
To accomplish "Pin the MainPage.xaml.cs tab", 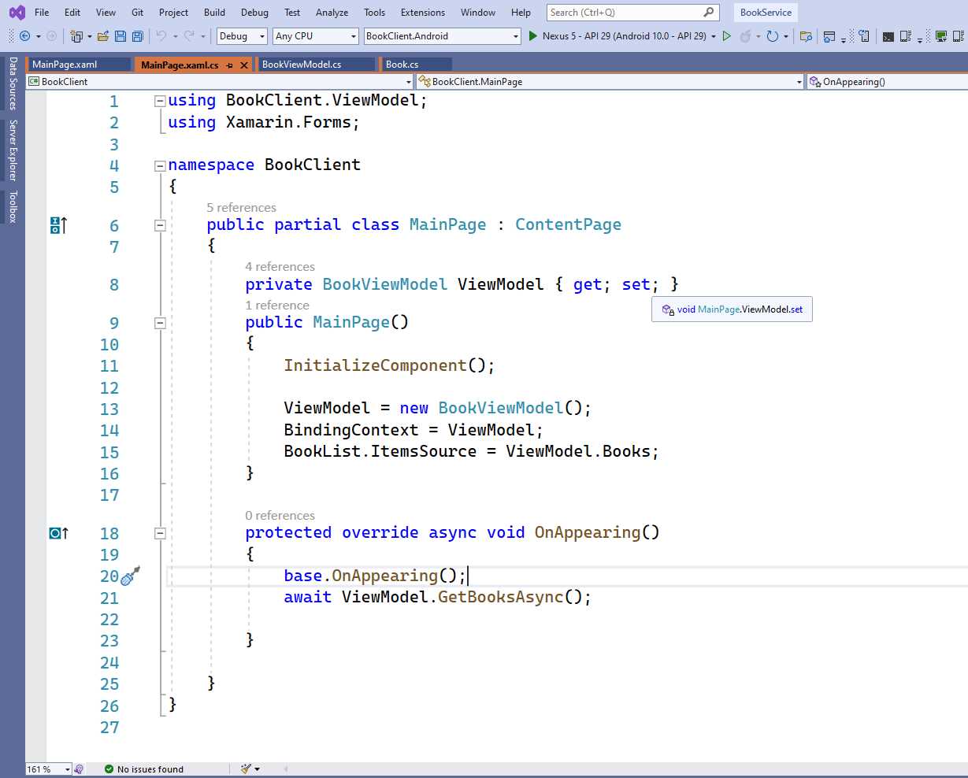I will click(229, 65).
